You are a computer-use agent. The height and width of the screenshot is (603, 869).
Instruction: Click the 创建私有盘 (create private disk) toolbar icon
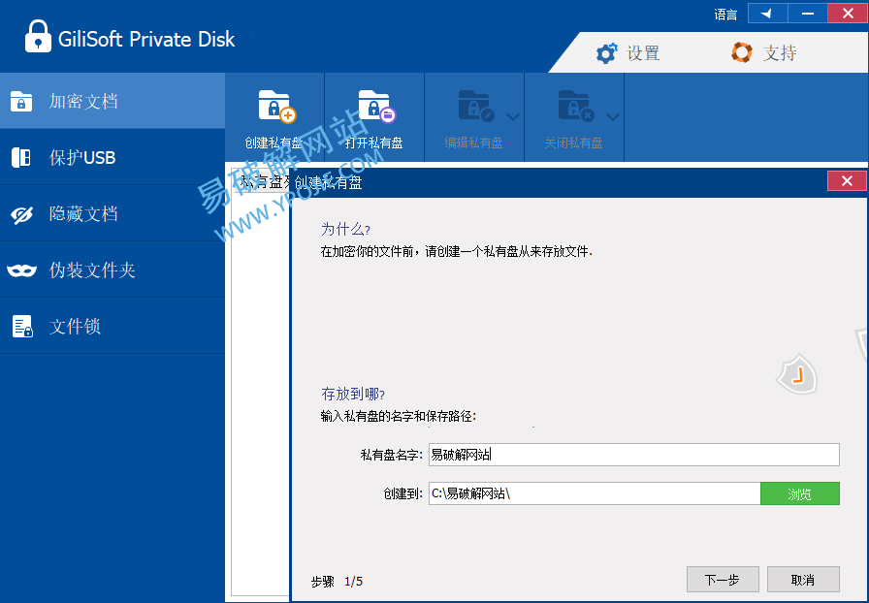pos(275,106)
